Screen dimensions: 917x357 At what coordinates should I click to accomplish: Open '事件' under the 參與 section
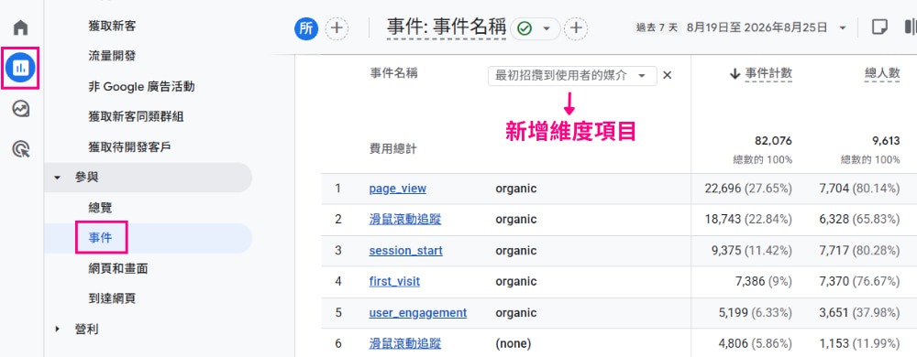point(100,238)
